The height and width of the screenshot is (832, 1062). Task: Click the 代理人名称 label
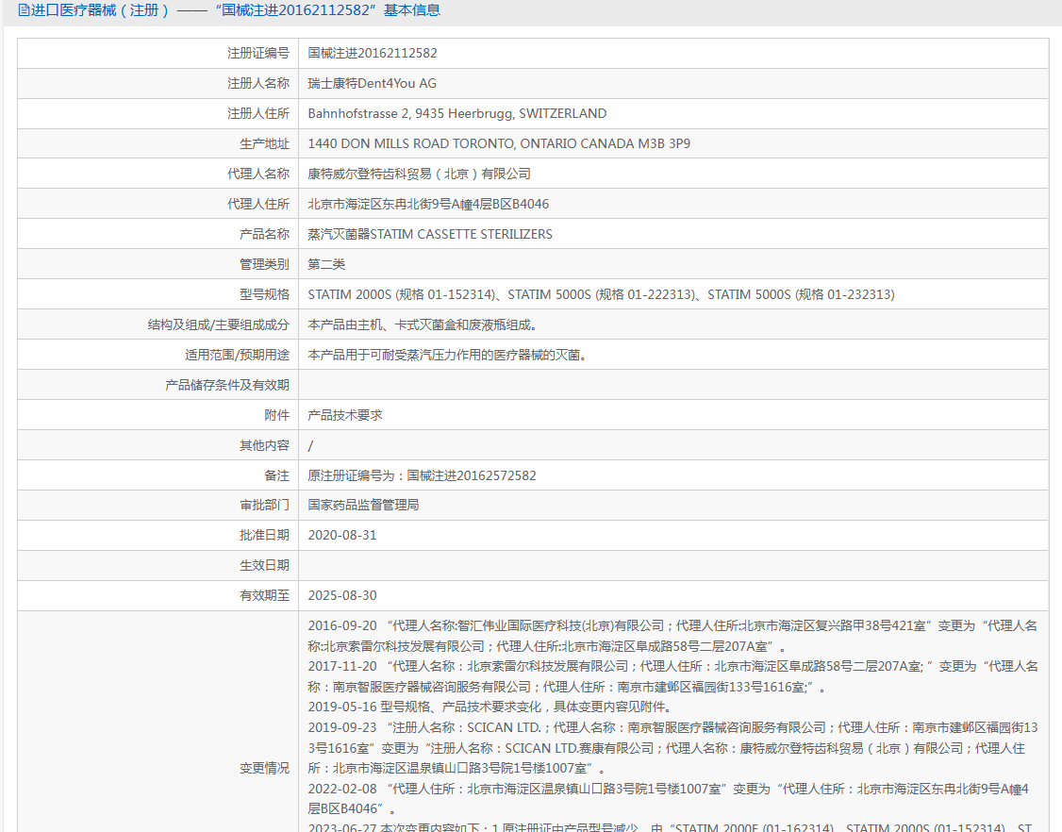pos(258,175)
